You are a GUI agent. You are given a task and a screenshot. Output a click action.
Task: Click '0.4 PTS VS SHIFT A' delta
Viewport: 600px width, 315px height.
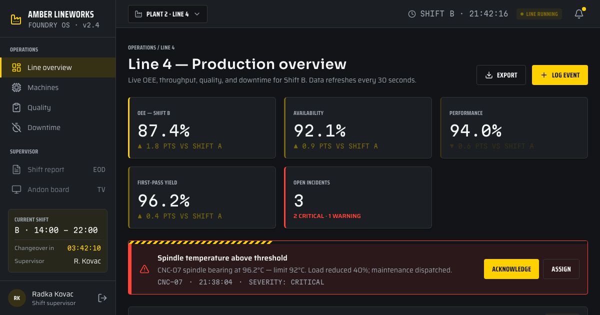click(x=184, y=216)
